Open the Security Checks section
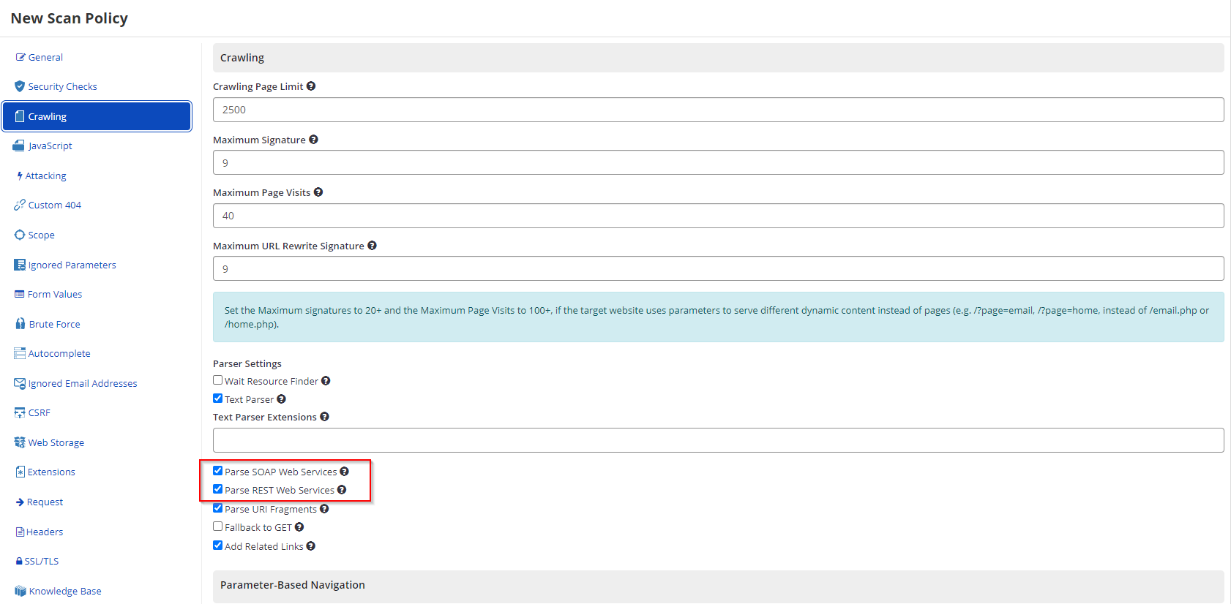 coord(62,86)
